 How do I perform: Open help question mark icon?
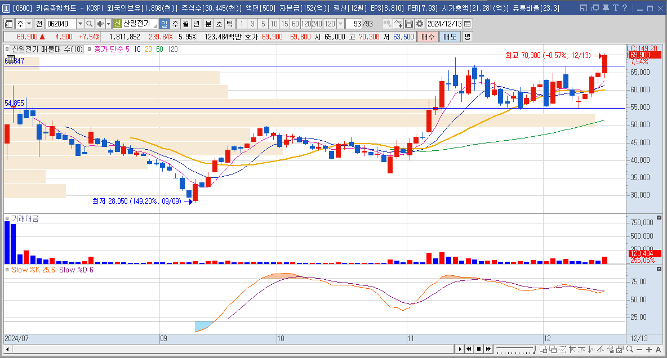click(x=624, y=8)
